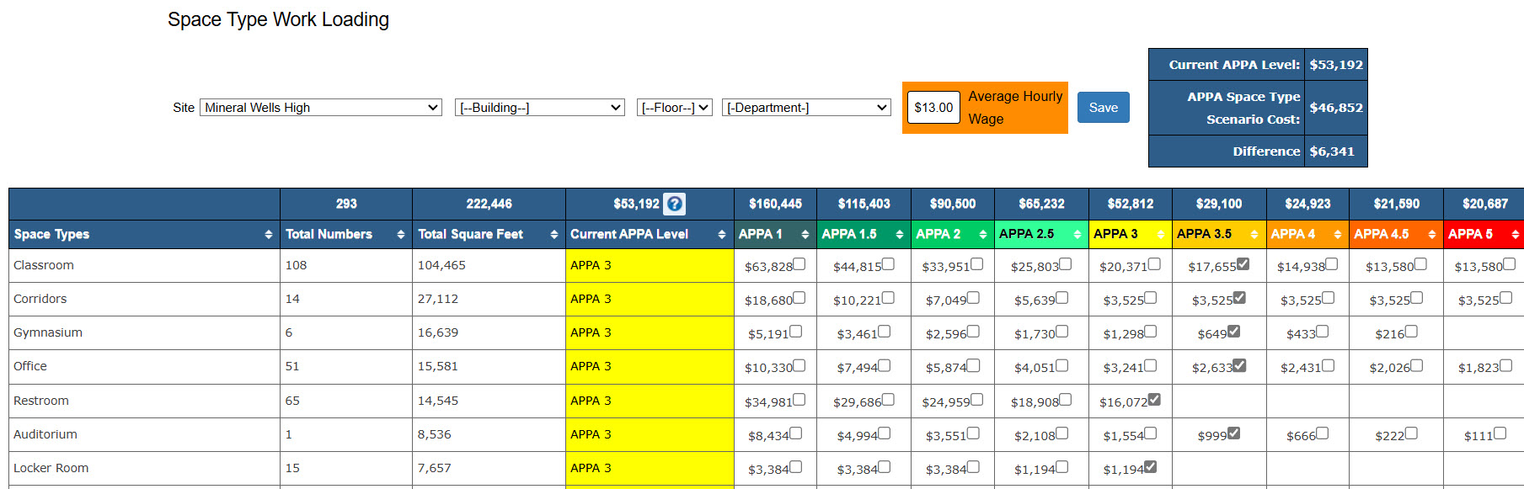Open the Site dropdown Mineral Wells High
1524x489 pixels.
[321, 108]
